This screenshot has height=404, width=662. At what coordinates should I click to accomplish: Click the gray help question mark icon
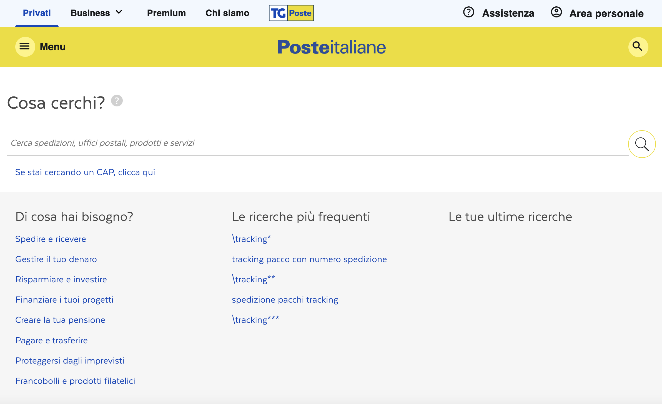tap(117, 100)
